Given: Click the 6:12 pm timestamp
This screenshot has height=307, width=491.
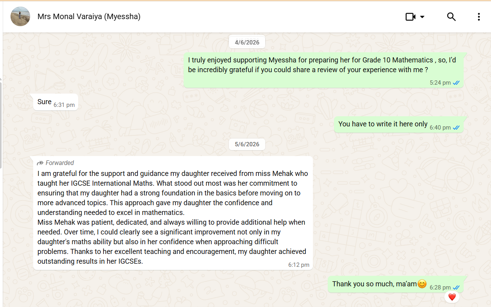Looking at the screenshot, I should 299,265.
